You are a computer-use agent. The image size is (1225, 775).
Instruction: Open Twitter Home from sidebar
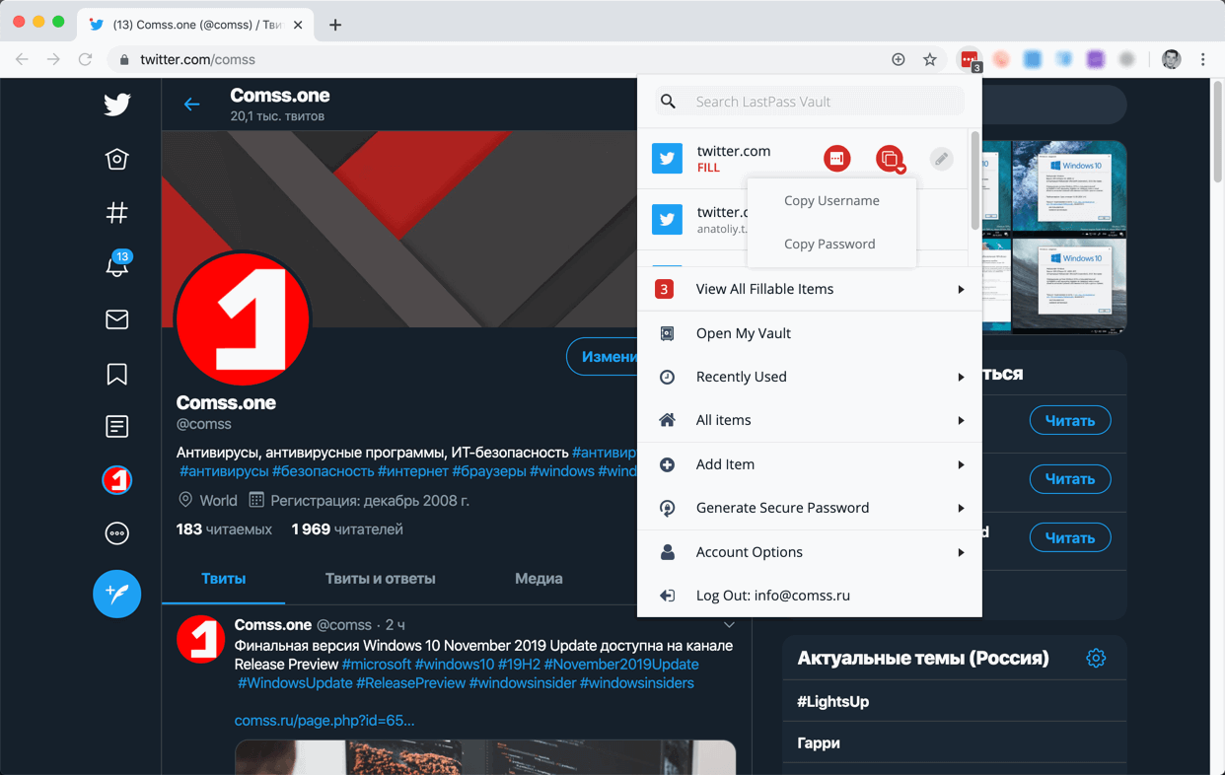click(x=117, y=159)
